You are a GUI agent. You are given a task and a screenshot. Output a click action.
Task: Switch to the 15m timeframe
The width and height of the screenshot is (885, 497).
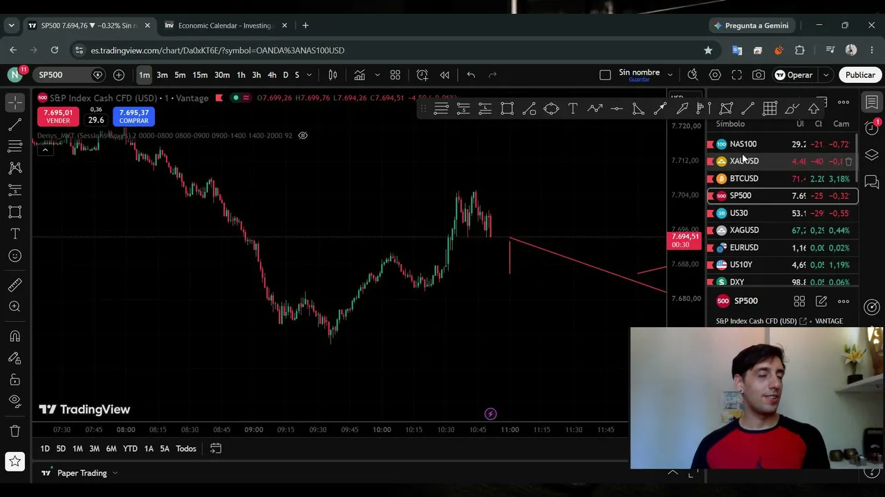[x=200, y=75]
